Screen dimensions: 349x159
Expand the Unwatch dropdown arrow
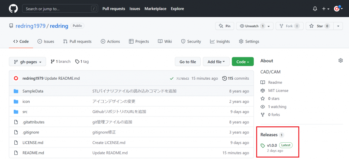[269, 26]
